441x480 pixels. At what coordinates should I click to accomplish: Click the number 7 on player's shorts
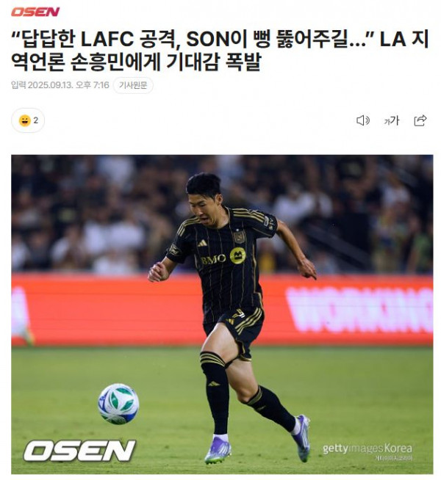[x=238, y=313]
